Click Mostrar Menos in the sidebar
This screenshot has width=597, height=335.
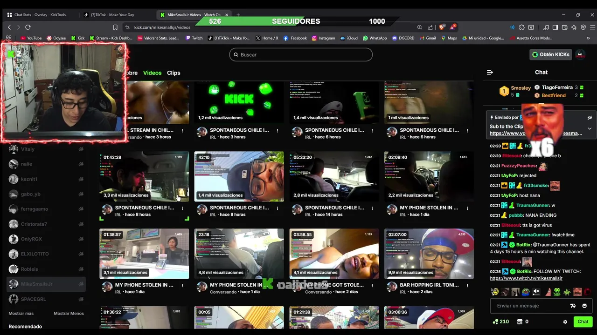point(69,314)
